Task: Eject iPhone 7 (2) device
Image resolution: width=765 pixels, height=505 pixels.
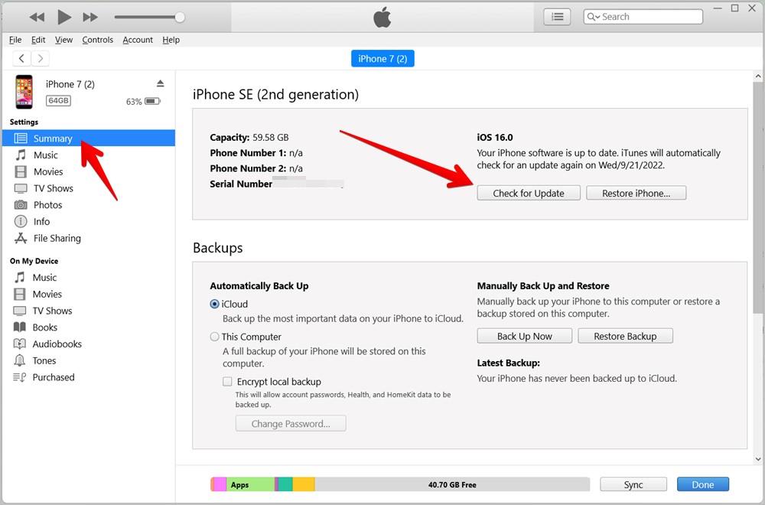Action: pos(160,83)
